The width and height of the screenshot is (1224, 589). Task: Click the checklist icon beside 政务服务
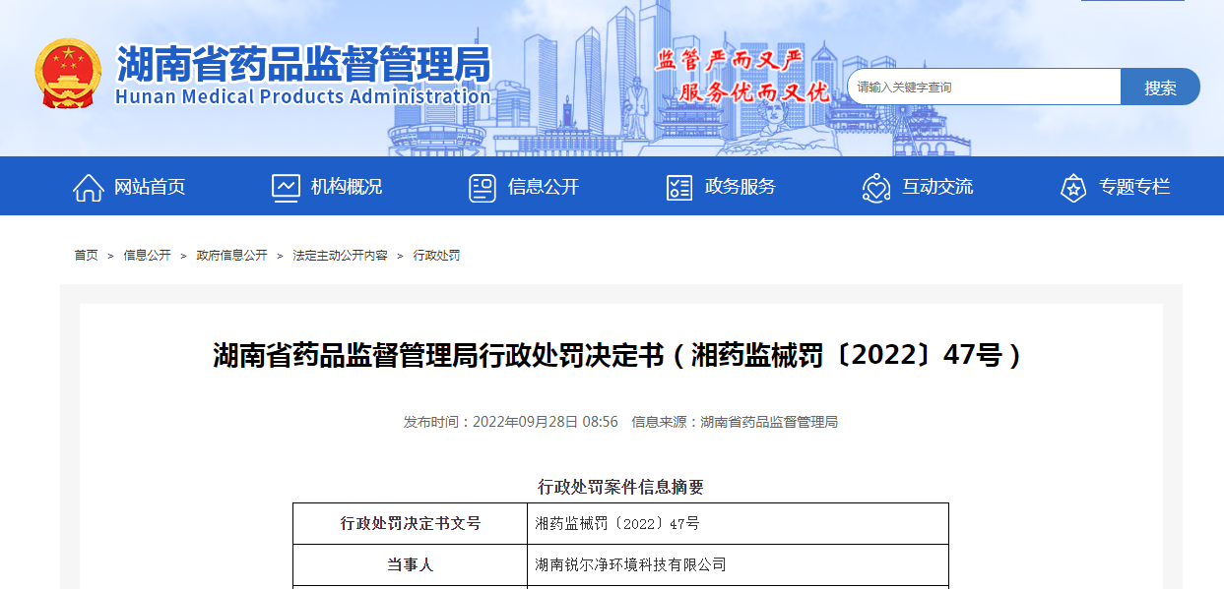[679, 187]
